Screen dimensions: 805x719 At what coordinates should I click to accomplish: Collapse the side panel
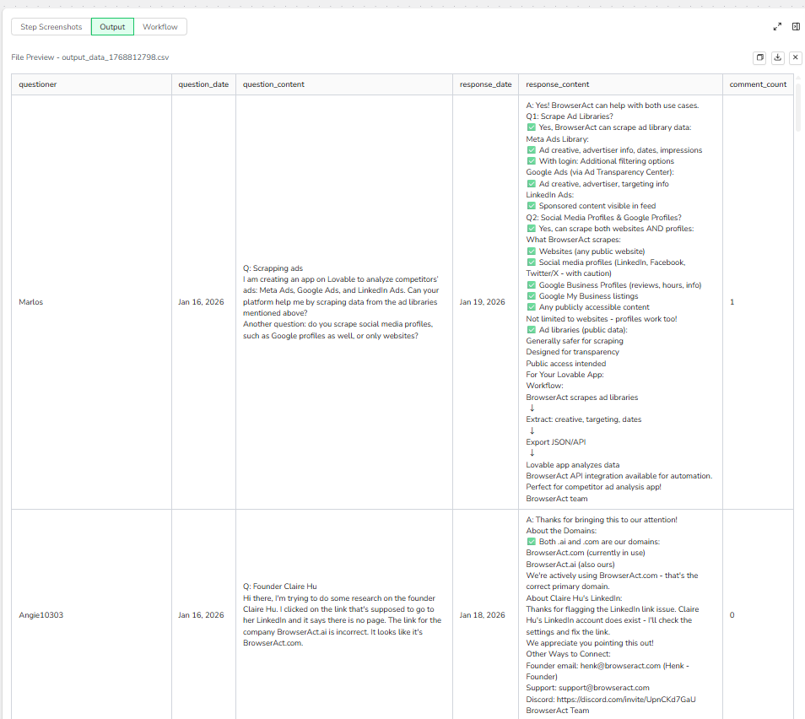click(796, 27)
